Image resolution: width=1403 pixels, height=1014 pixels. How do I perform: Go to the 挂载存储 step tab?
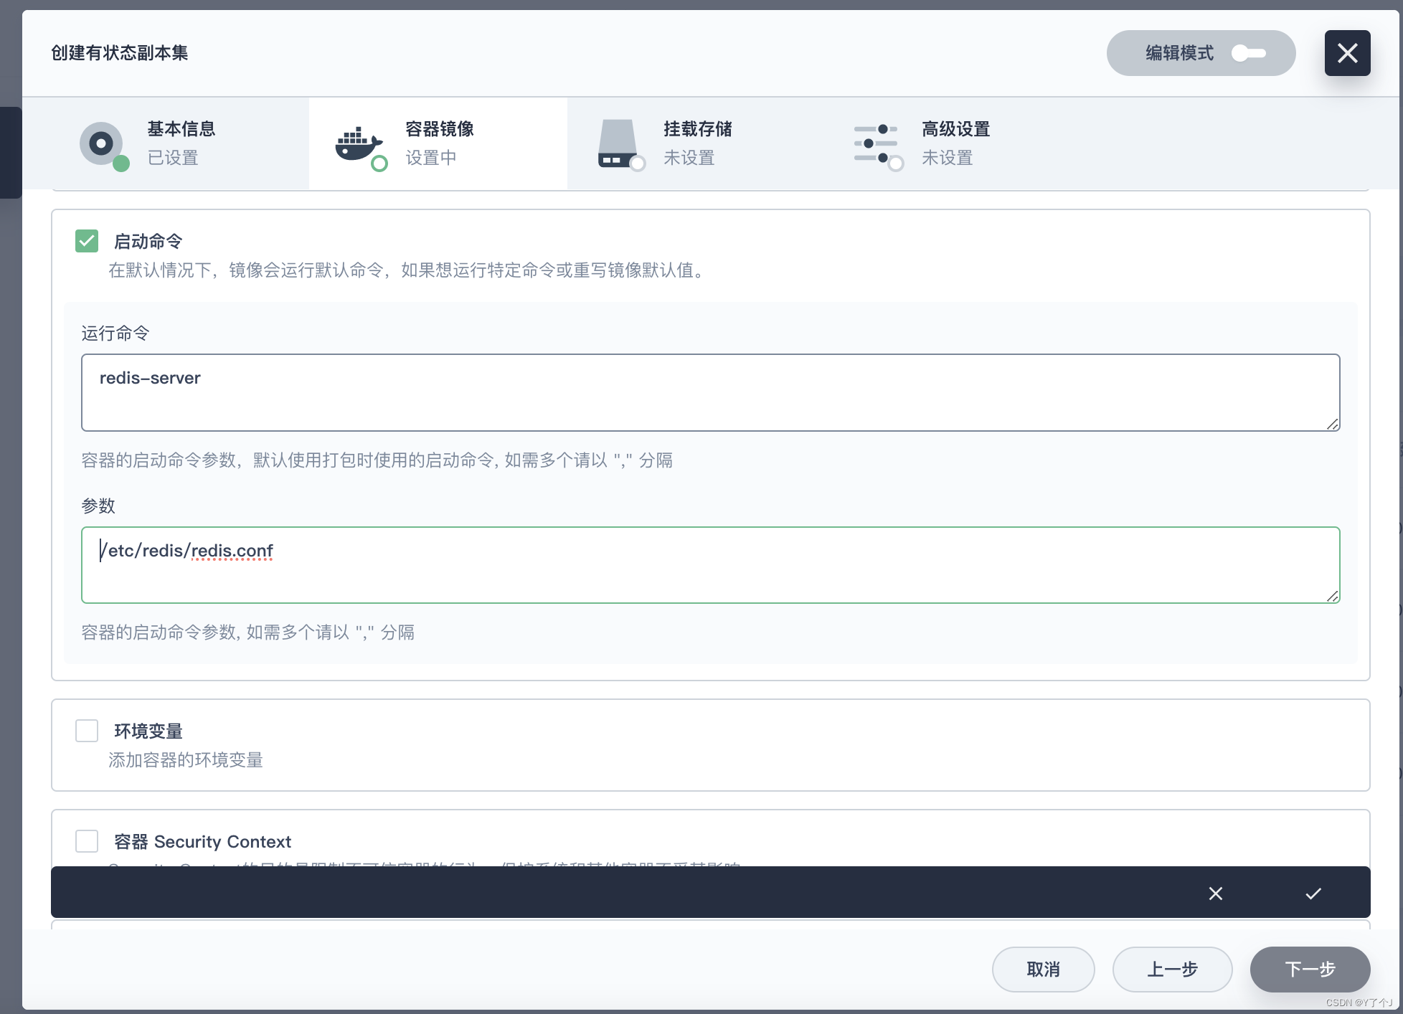coord(696,143)
